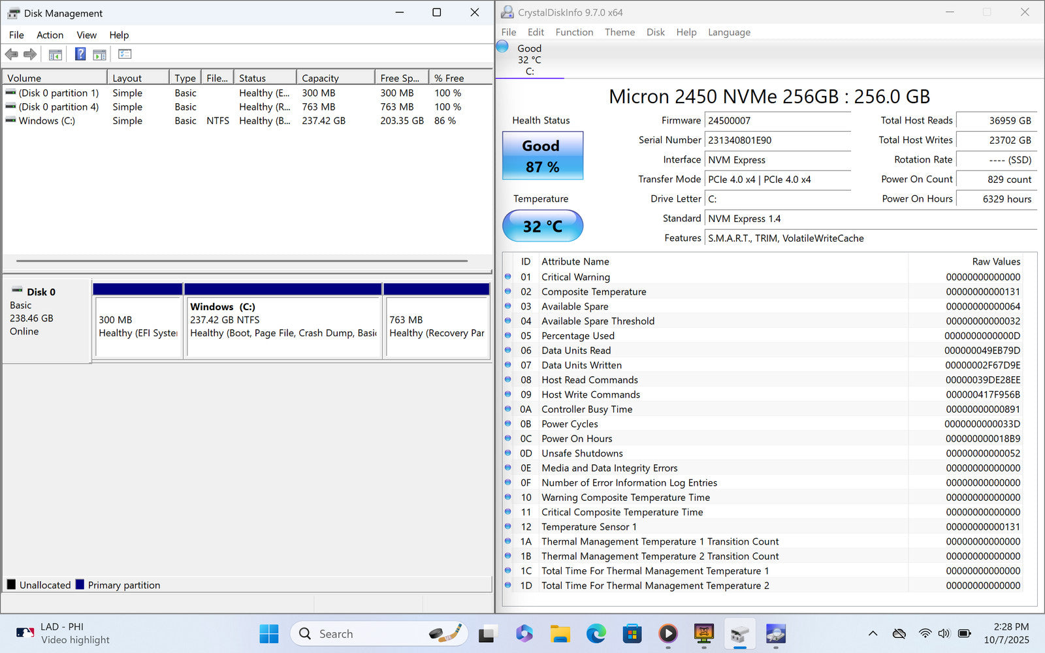Open the Action menu in Disk Management
This screenshot has height=653, width=1045.
click(50, 35)
